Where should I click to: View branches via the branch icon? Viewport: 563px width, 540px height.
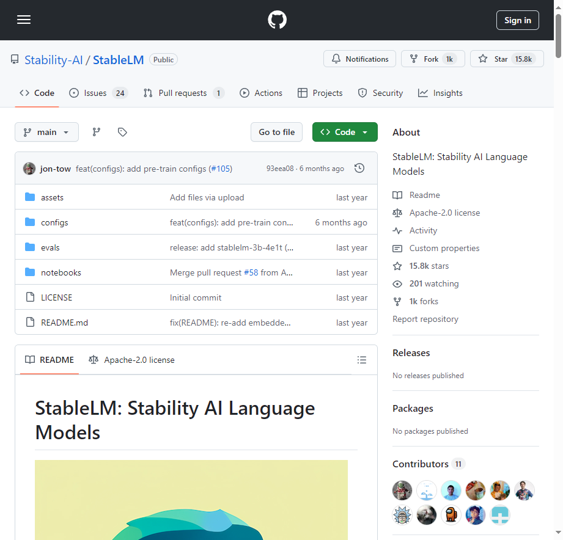(x=96, y=132)
